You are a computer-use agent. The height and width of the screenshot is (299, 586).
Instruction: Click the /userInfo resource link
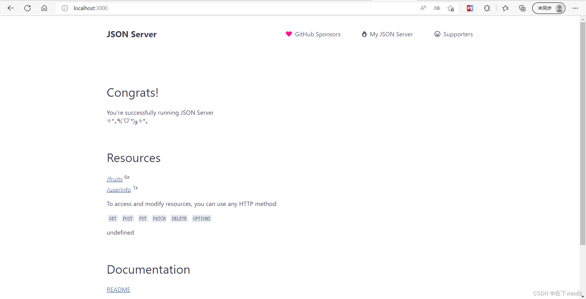(x=119, y=189)
